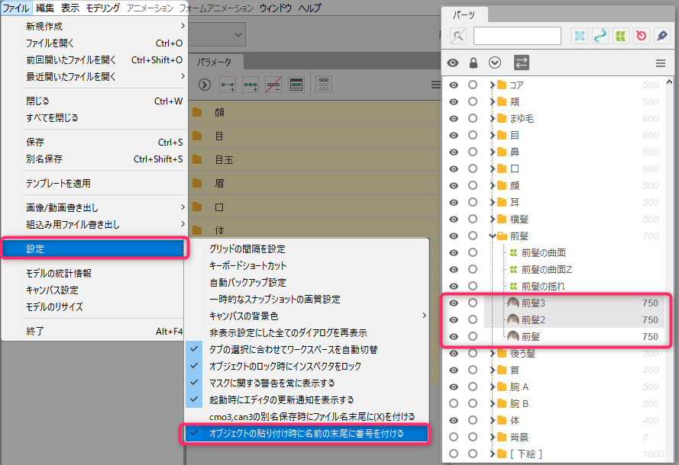Open the ヘルプ menu
Image resolution: width=679 pixels, height=465 pixels.
(x=309, y=8)
